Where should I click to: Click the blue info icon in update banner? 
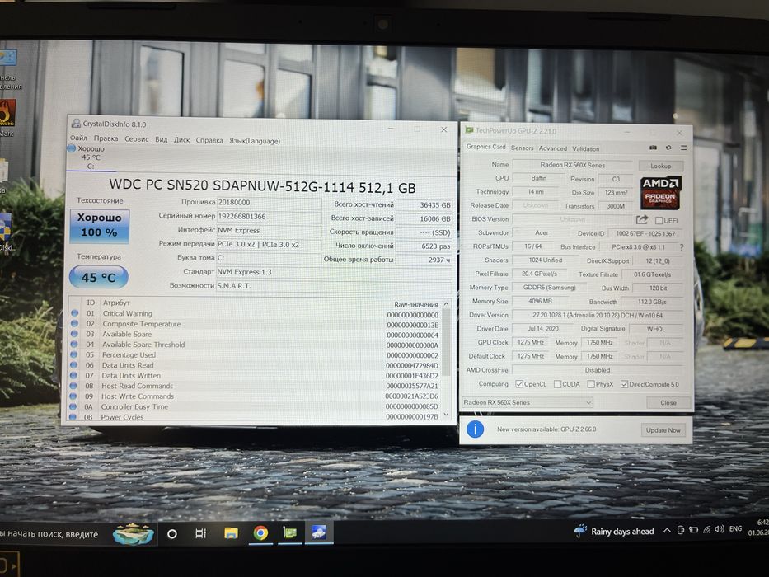[x=475, y=429]
